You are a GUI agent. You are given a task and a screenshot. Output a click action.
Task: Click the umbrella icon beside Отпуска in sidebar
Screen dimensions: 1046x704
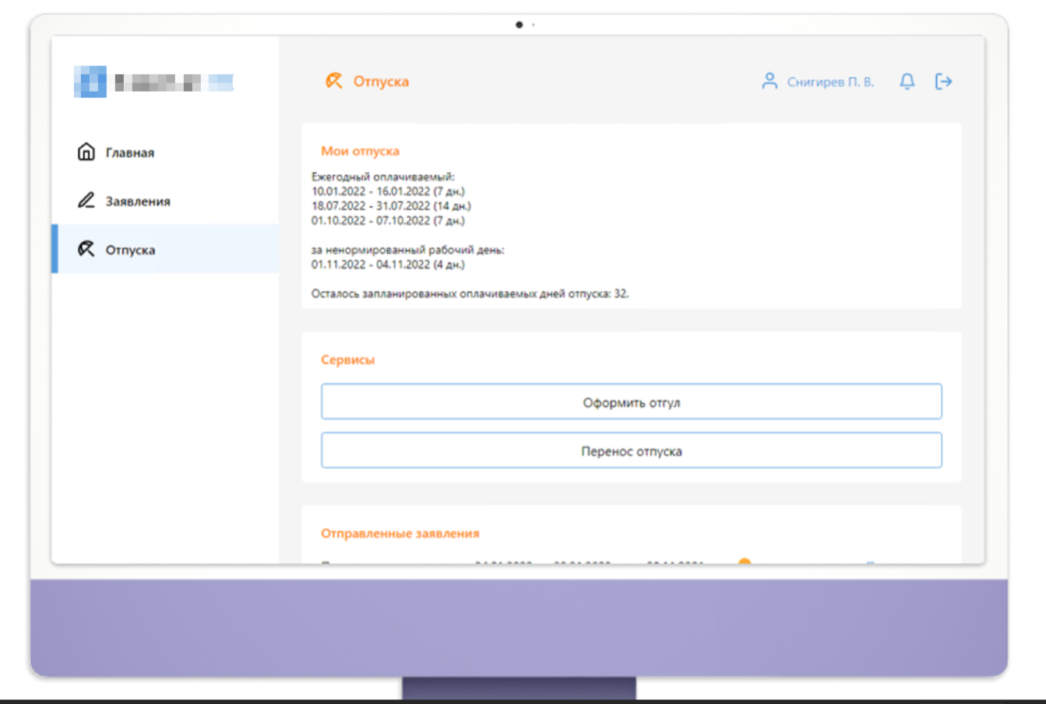pyautogui.click(x=86, y=249)
